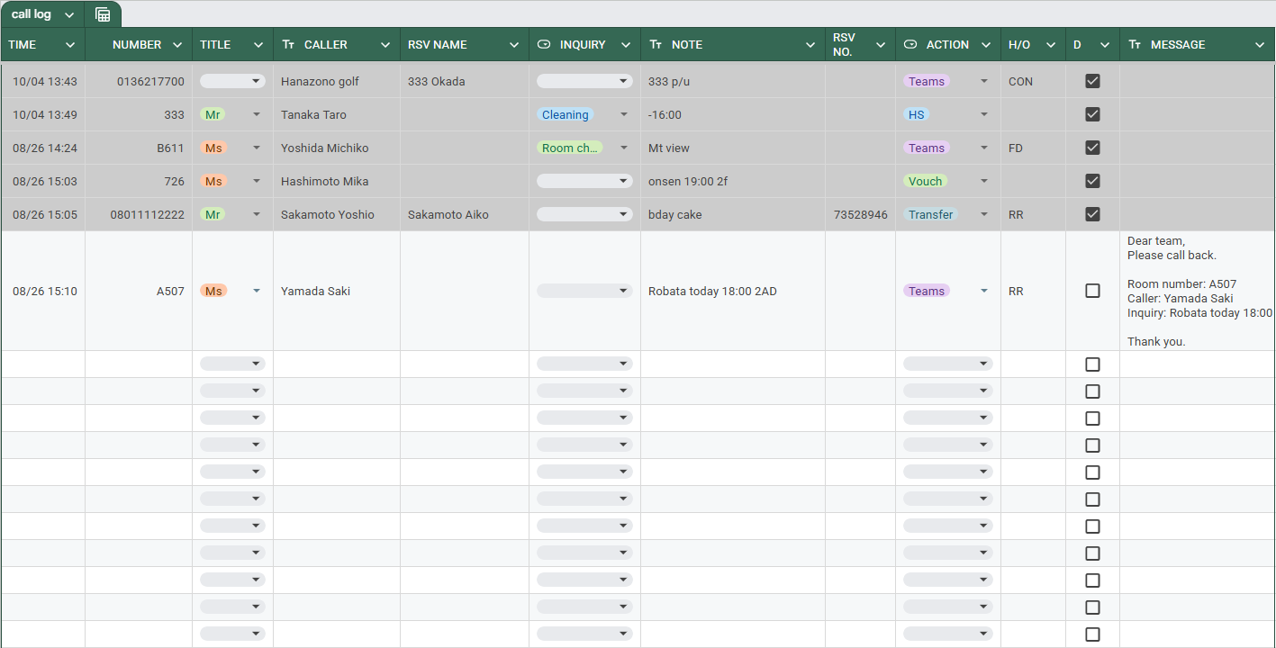Select note cell bday cake

click(x=733, y=214)
